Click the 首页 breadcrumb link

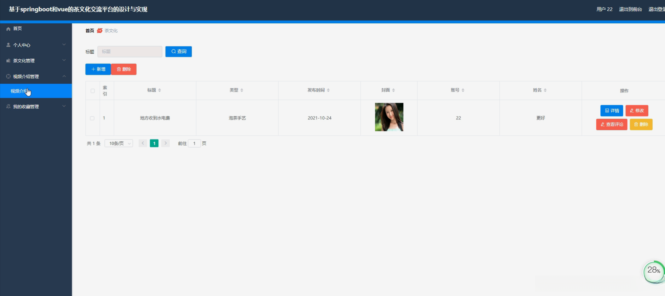[x=90, y=31]
